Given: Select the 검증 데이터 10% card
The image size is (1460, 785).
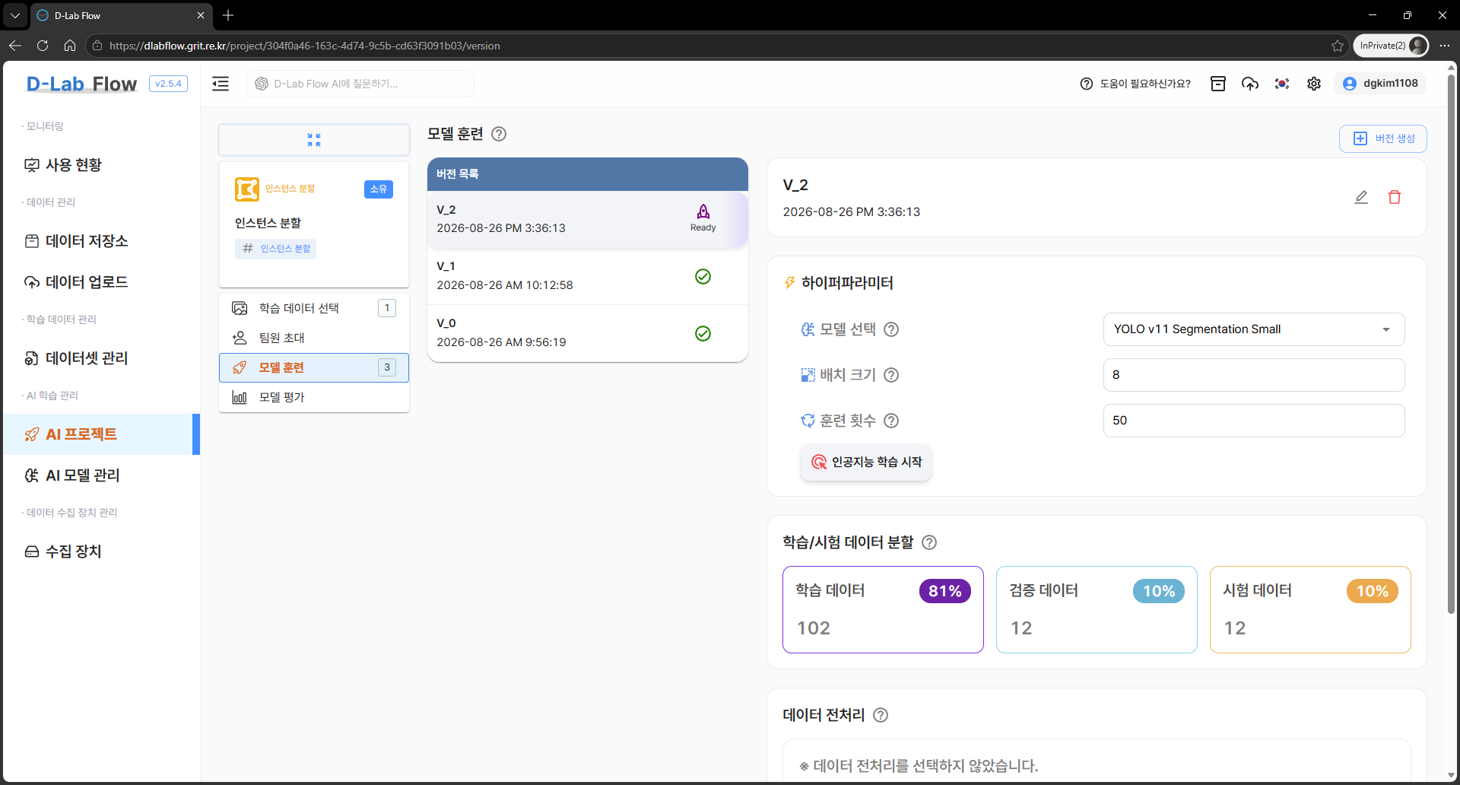Looking at the screenshot, I should (1097, 609).
